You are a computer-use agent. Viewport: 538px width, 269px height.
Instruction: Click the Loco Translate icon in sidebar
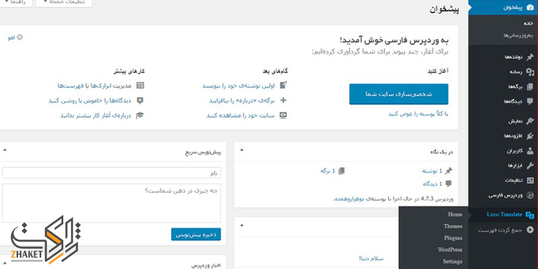530,215
